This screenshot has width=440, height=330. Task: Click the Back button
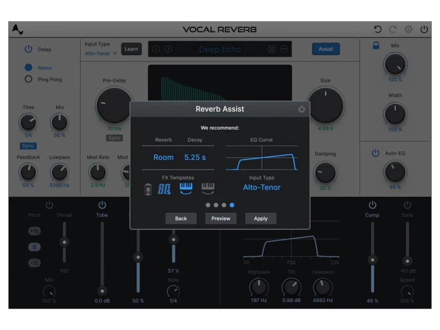tap(181, 219)
